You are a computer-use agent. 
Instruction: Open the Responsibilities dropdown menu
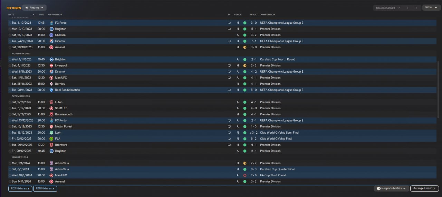point(391,188)
